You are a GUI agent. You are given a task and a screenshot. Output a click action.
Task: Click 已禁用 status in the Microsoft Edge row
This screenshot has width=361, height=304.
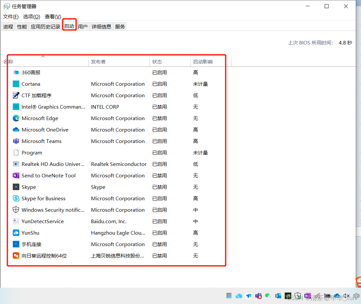pyautogui.click(x=159, y=118)
